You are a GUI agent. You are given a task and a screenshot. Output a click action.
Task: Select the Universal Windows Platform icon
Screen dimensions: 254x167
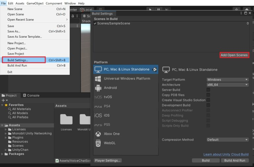(x=98, y=79)
